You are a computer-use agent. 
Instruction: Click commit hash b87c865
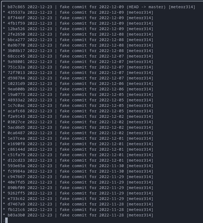pyautogui.click(x=16, y=7)
